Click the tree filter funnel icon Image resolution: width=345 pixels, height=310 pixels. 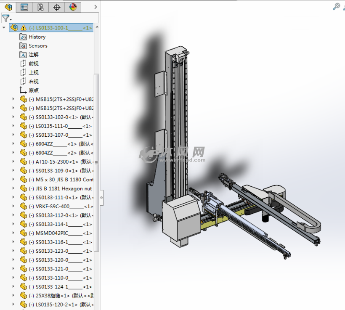click(5, 18)
